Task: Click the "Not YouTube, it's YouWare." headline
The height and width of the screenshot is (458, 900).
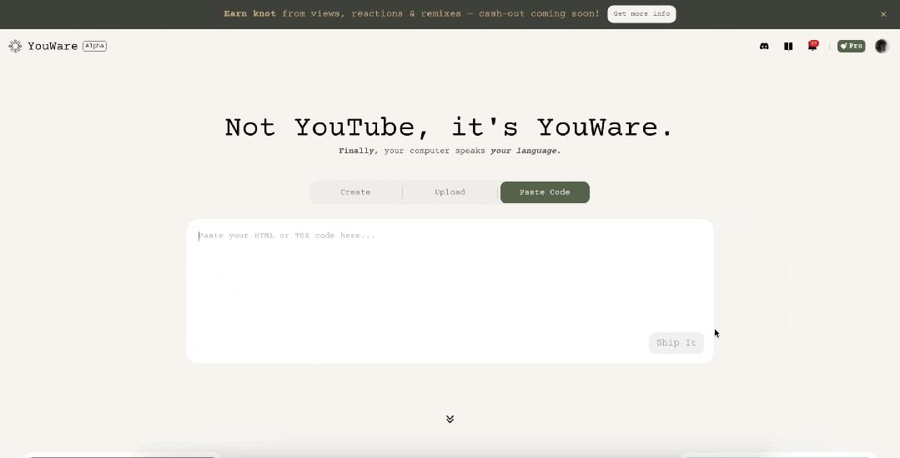Action: pyautogui.click(x=449, y=127)
